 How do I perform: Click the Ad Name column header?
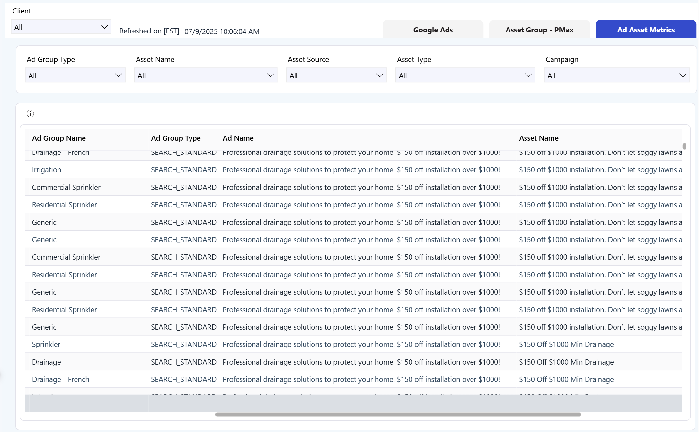click(238, 138)
